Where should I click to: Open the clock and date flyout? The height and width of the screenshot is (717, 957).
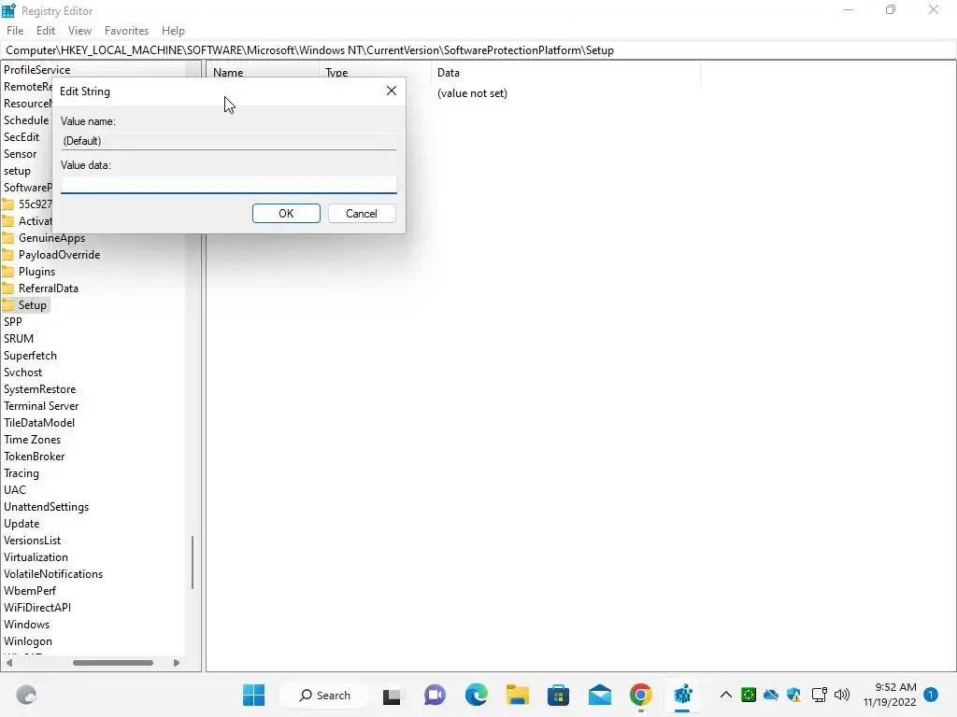890,695
